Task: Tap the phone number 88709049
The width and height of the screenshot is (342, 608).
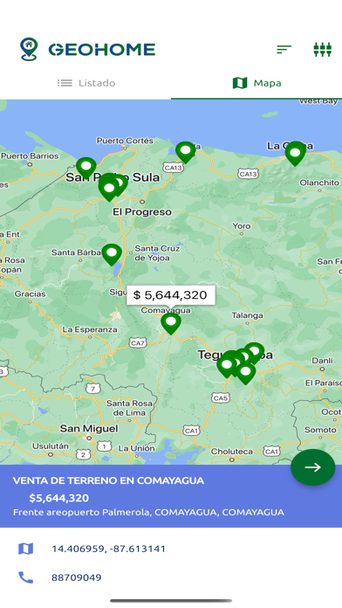Action: point(76,577)
